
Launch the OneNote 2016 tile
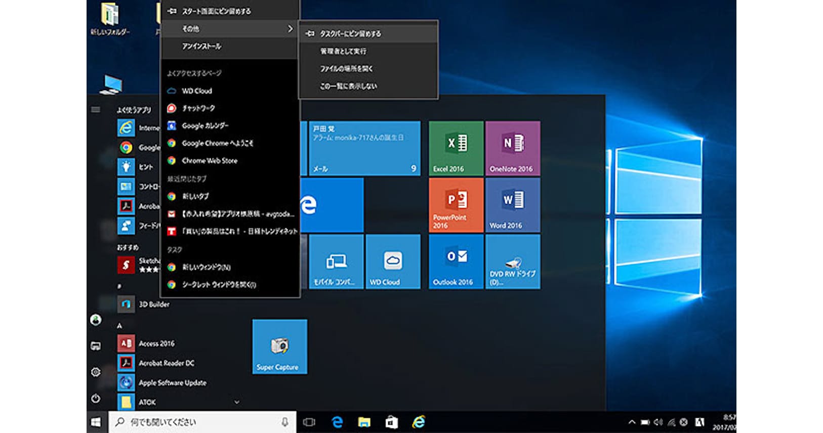tap(512, 148)
